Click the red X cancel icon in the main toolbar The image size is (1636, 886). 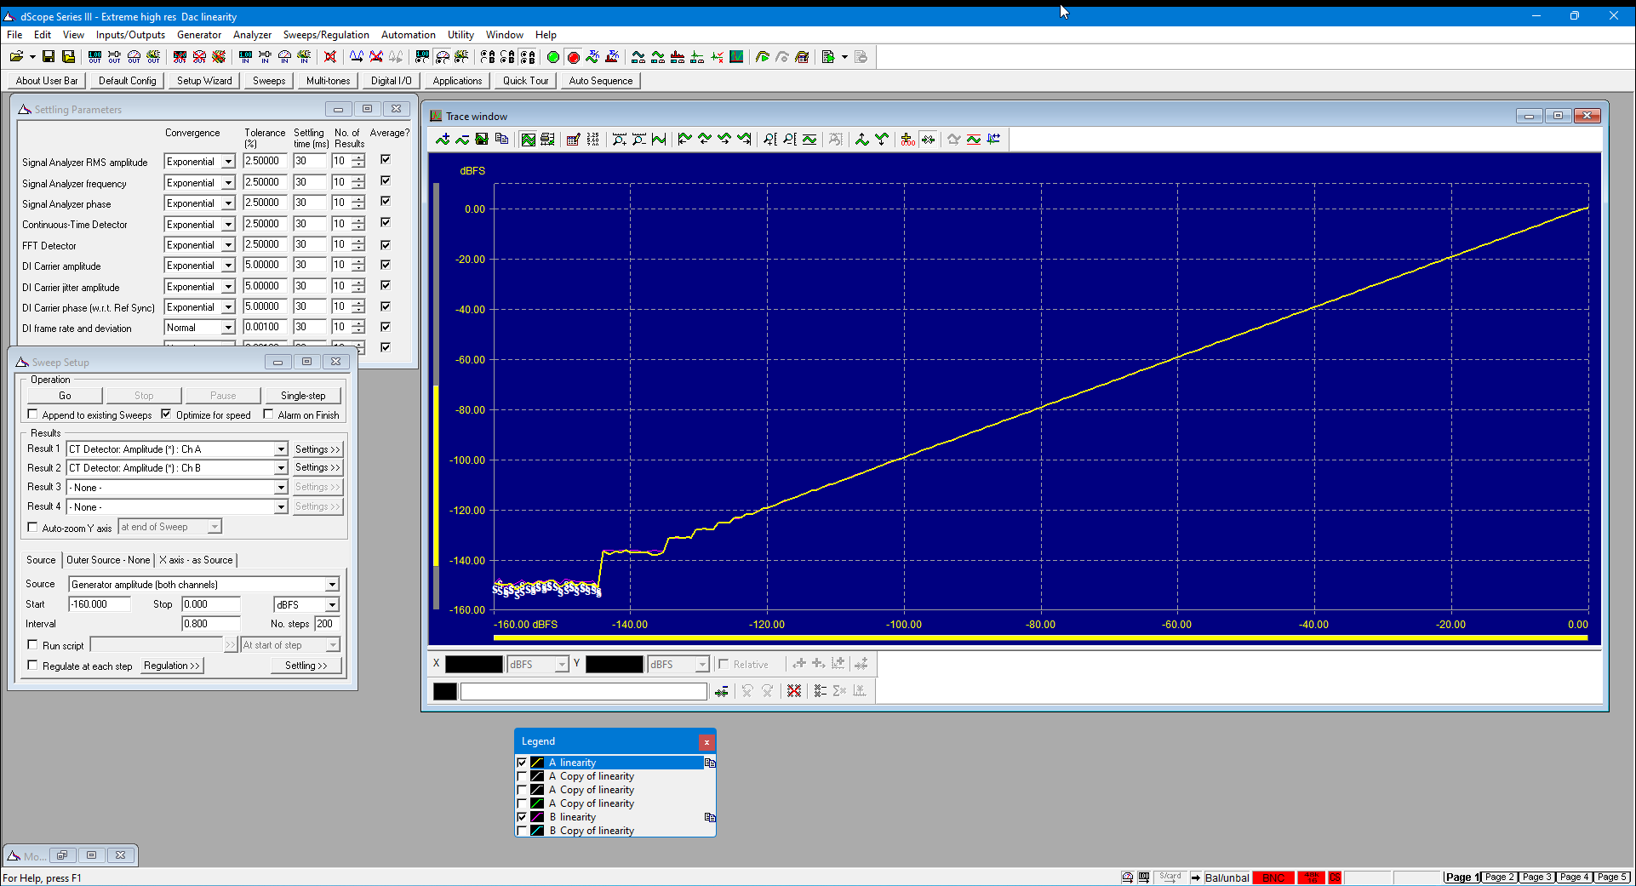(x=330, y=57)
